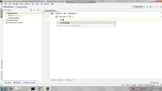Screen dimensions: 162x91
Task: Open the Favorites side tool window
Action: (2, 75)
